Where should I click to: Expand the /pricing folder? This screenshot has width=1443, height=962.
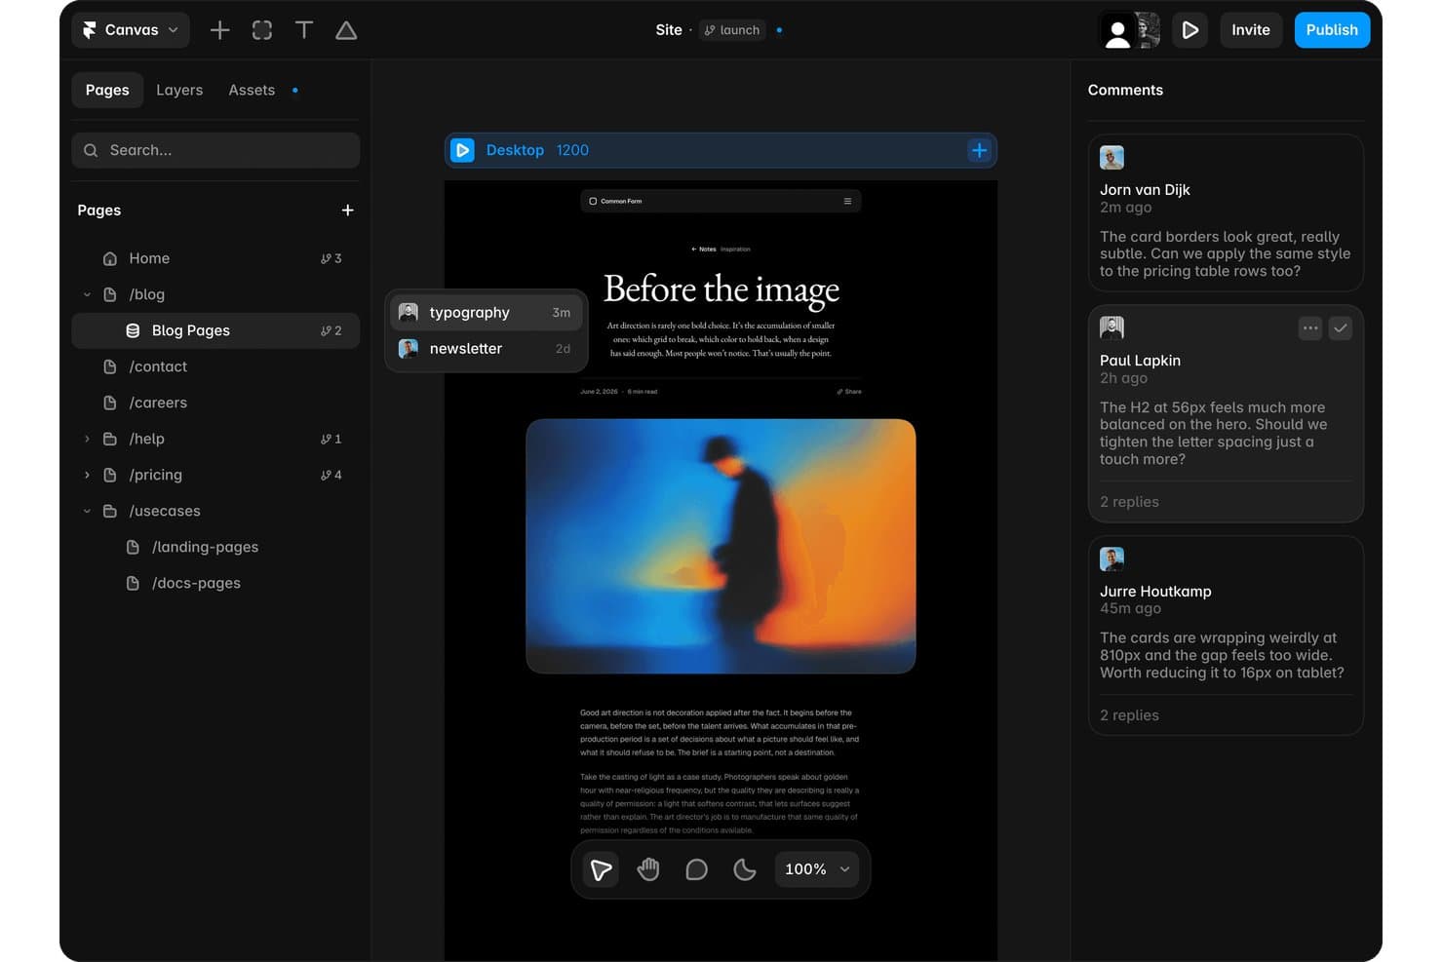tap(87, 475)
